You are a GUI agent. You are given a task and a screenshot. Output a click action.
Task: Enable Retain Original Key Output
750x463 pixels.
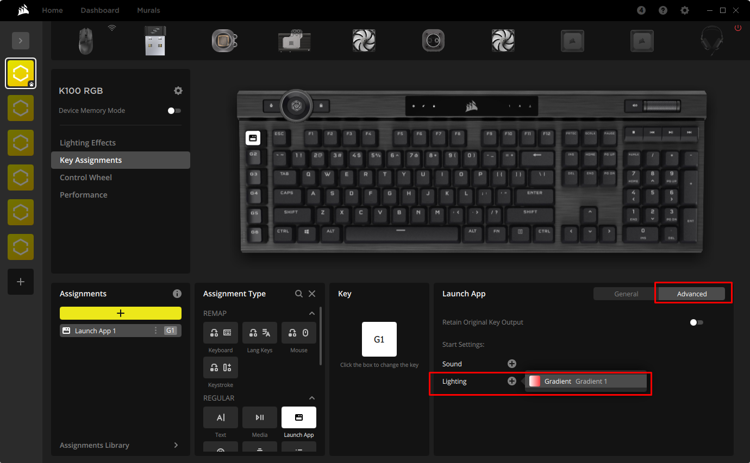[x=695, y=322]
